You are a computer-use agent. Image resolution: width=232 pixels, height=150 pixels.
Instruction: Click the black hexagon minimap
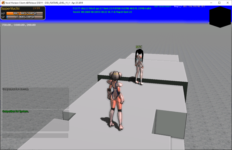220,17
